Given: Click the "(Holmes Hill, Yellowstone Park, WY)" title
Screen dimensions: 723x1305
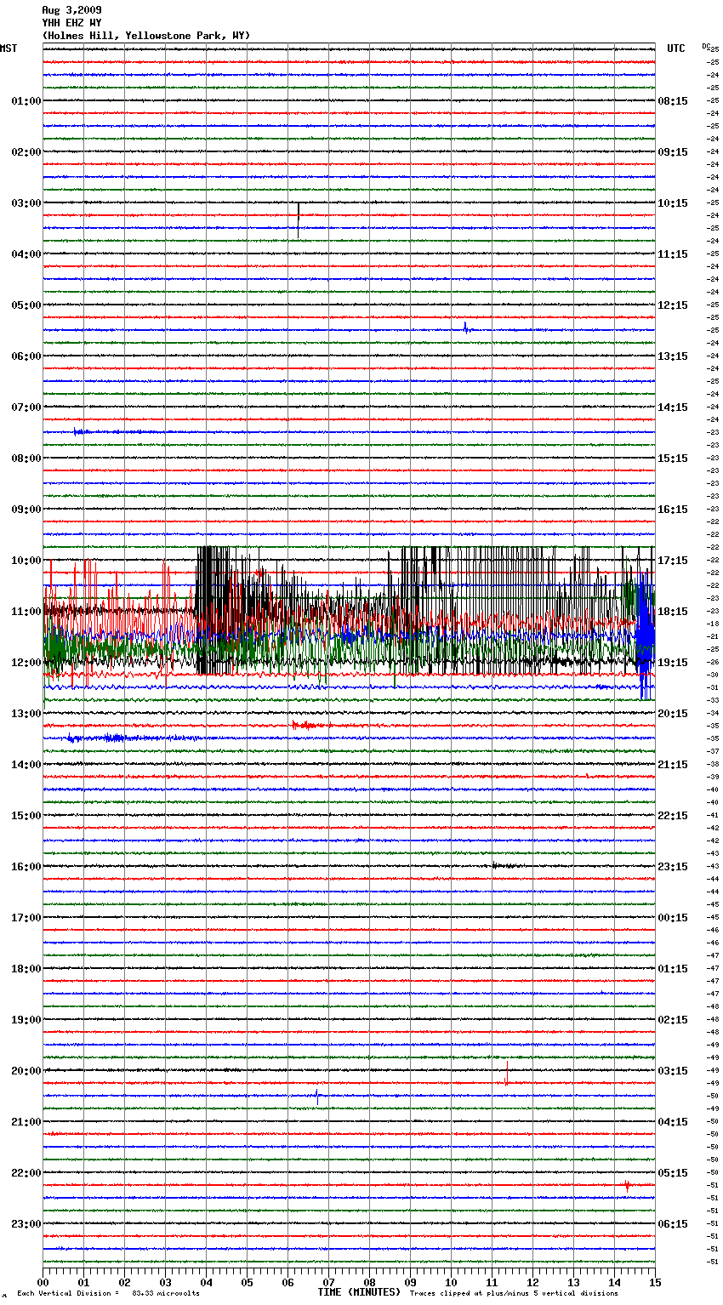Looking at the screenshot, I should pos(146,36).
